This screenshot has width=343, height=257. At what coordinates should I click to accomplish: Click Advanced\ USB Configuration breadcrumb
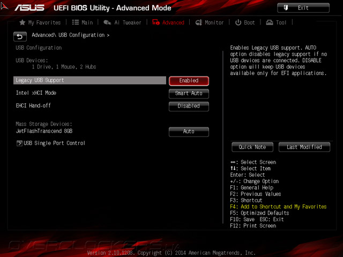click(70, 35)
